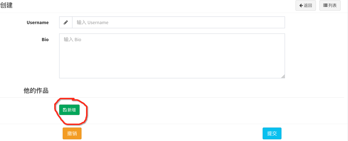Cancel the form with orange 撤销 button

[x=72, y=133]
